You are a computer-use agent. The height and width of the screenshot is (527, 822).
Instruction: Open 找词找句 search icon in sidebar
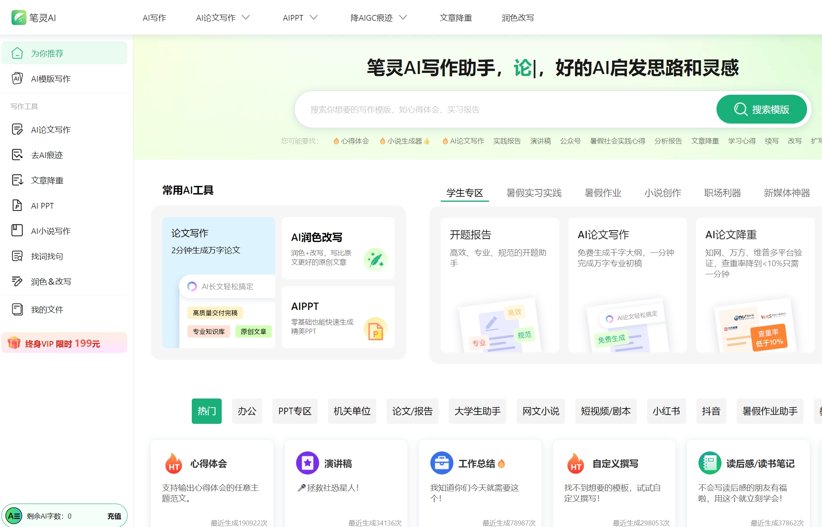coord(17,256)
